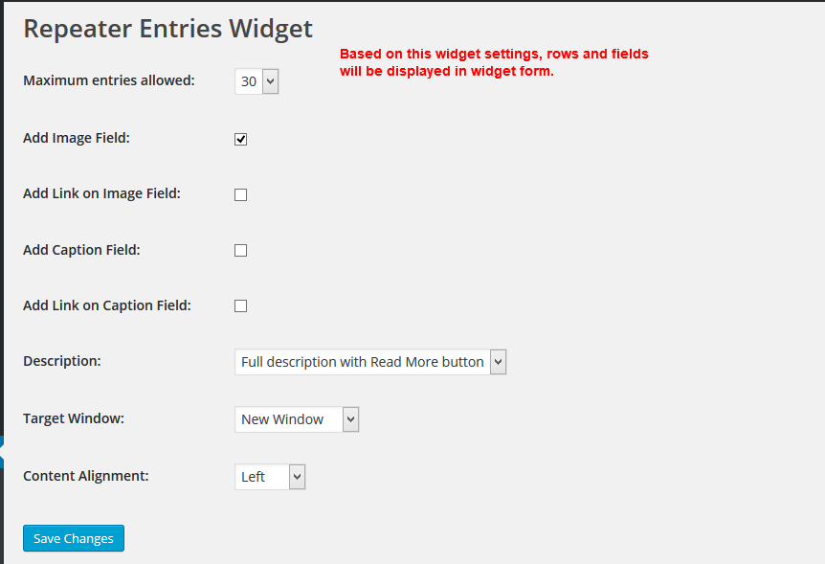
Task: Open the Maximum entries allowed dropdown
Action: pos(256,82)
